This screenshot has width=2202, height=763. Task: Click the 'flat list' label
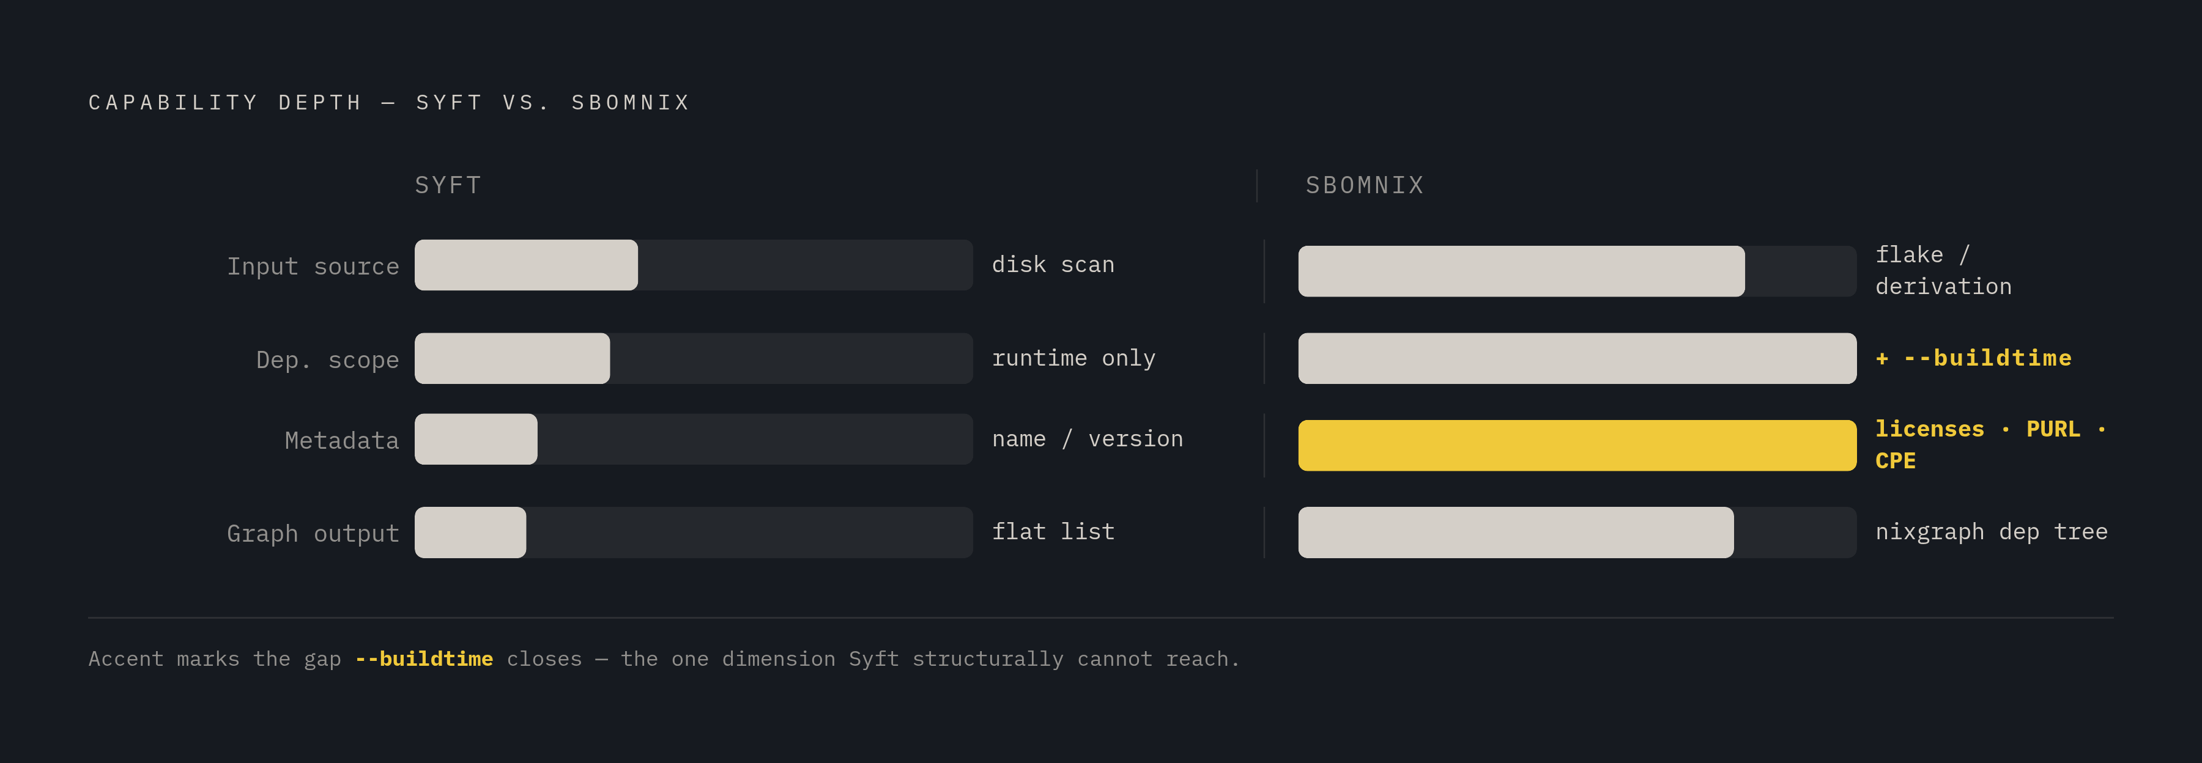pyautogui.click(x=1053, y=531)
